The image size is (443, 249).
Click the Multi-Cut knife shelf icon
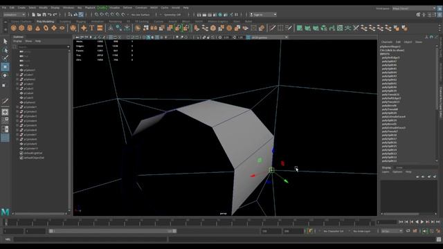click(272, 28)
